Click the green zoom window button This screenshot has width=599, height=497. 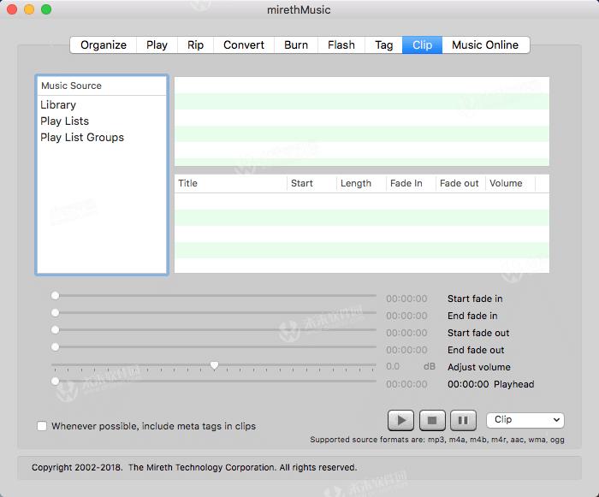(46, 9)
